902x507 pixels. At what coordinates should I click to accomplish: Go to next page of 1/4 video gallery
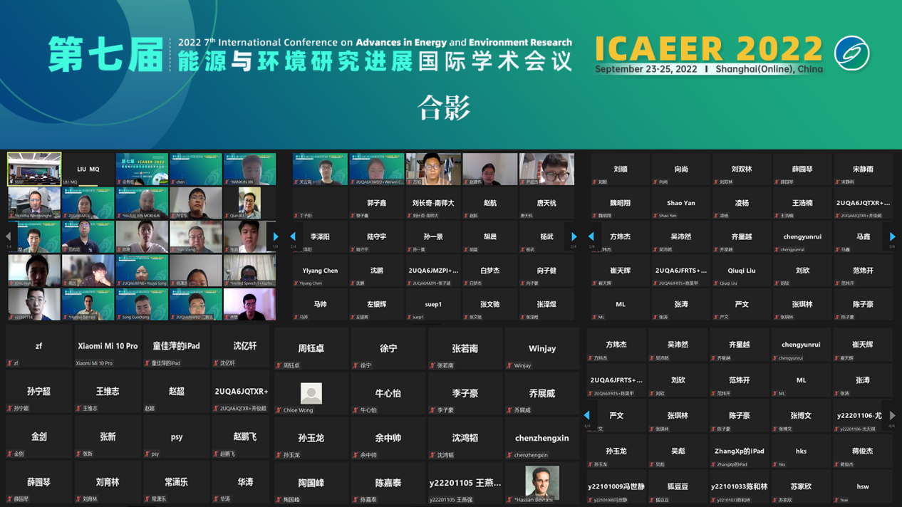point(276,236)
